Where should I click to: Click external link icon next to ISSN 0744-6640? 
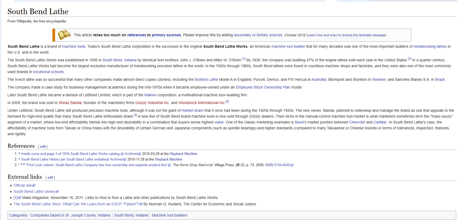click(x=292, y=165)
